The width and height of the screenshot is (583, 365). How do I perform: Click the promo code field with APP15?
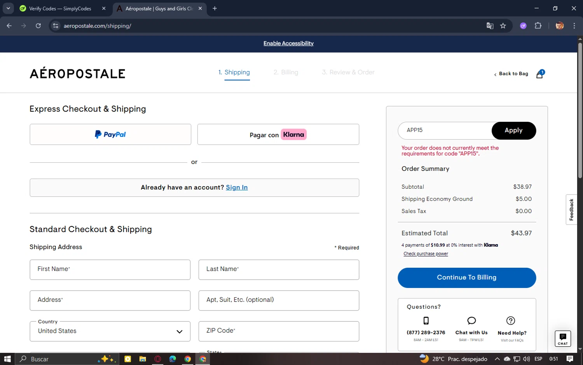tap(445, 130)
